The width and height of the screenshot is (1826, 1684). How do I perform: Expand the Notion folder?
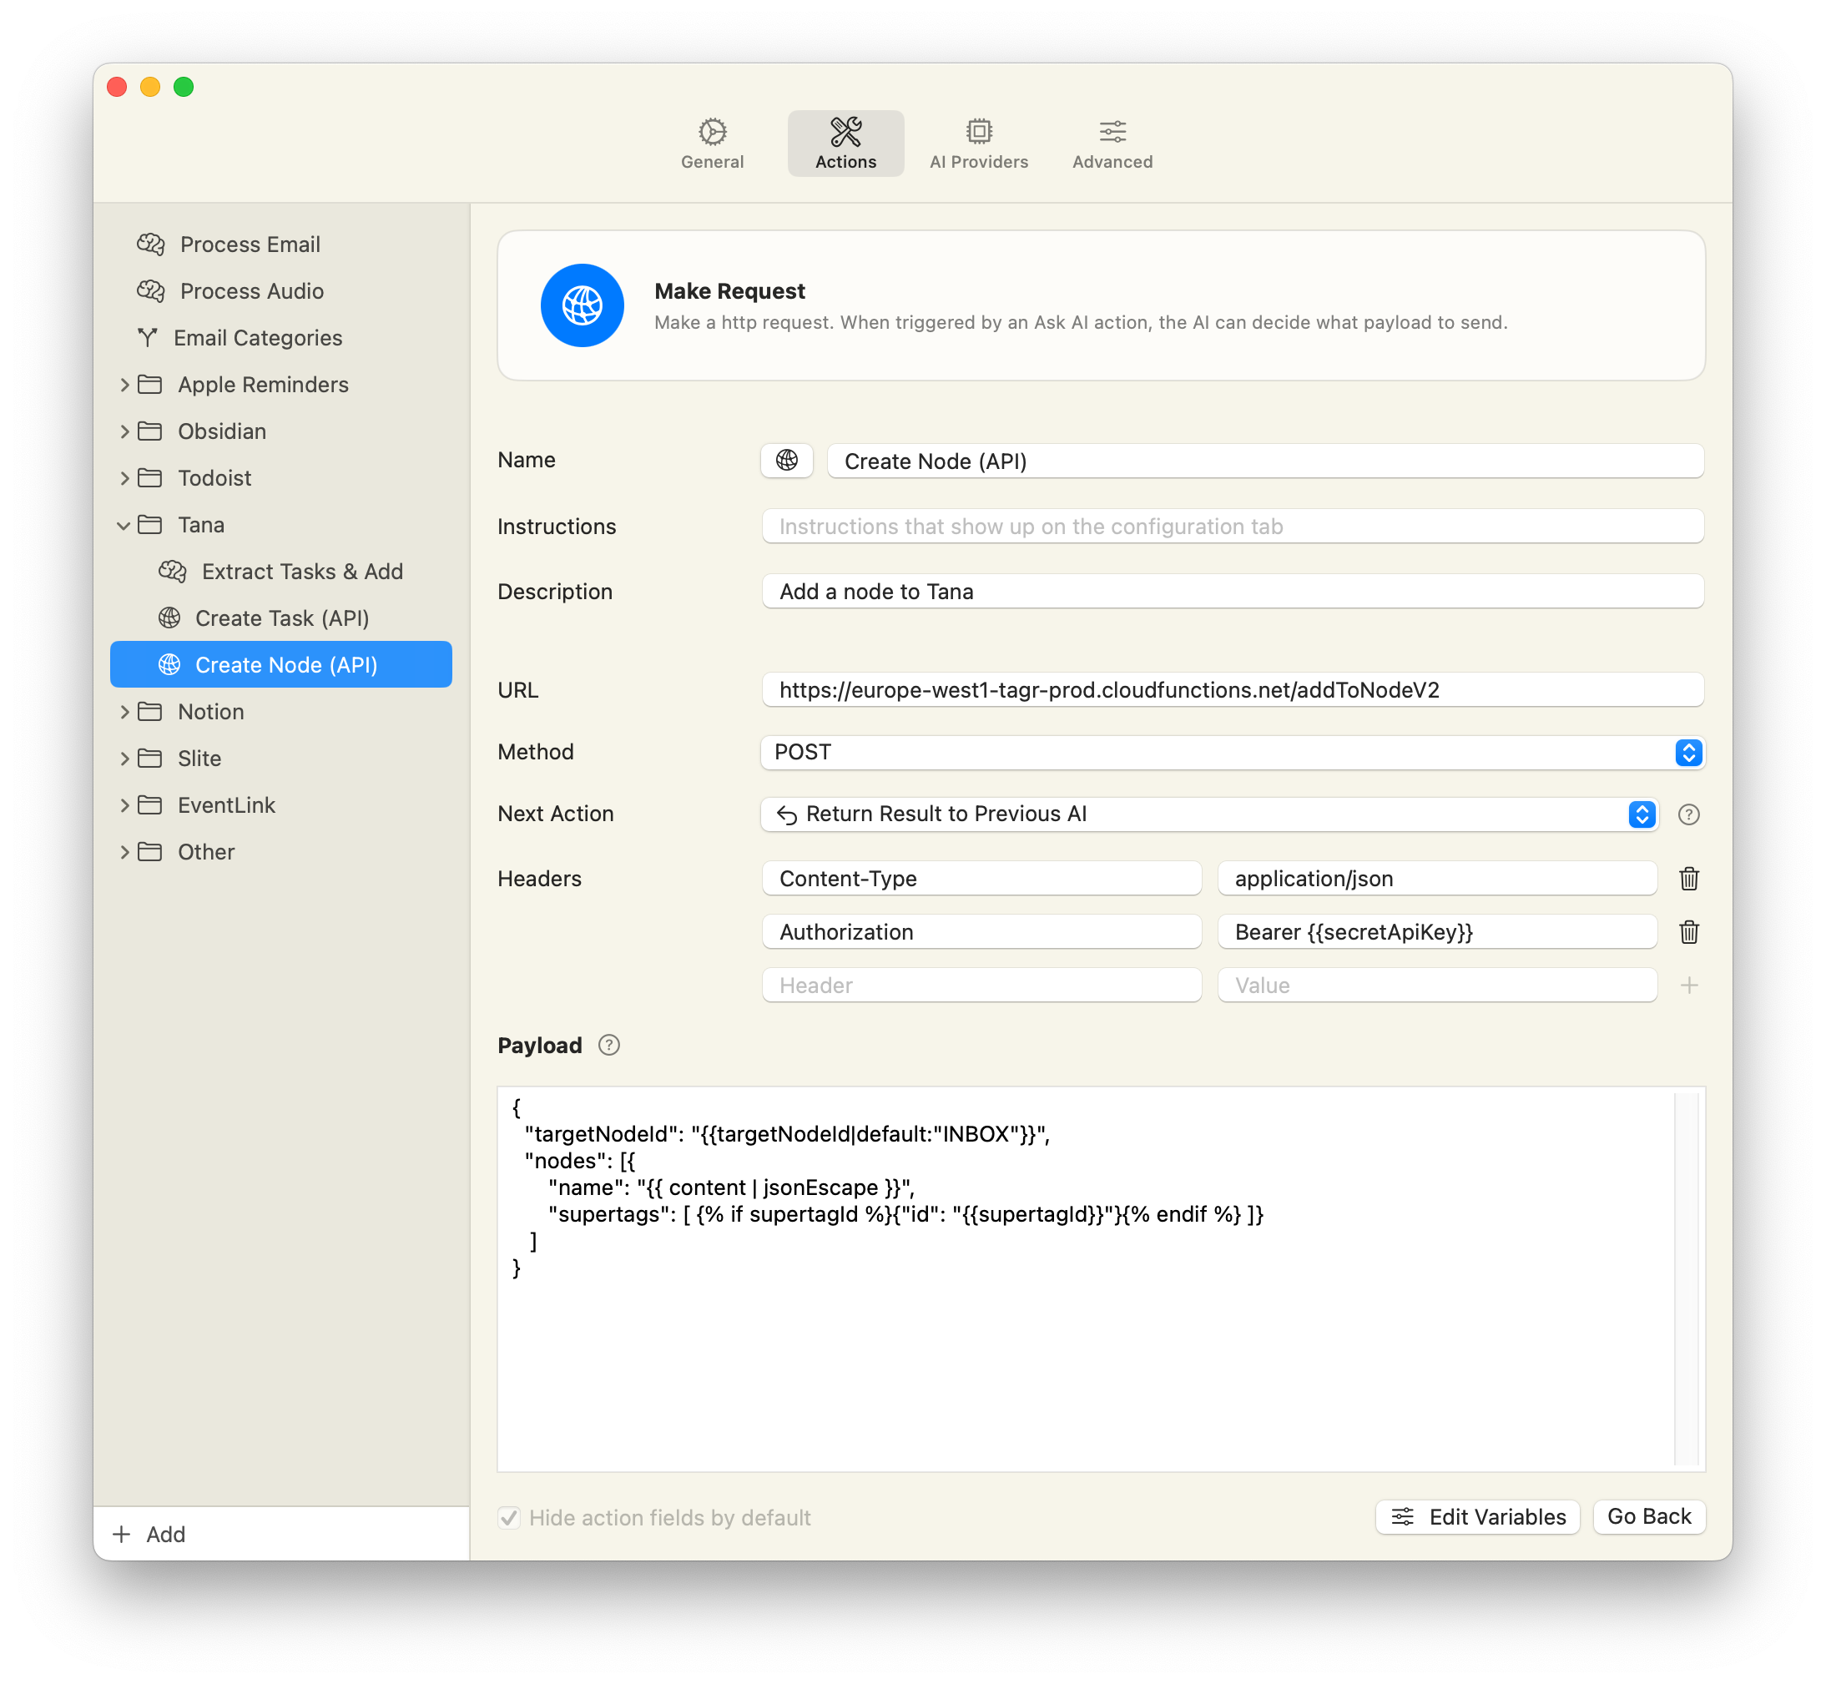click(x=124, y=712)
